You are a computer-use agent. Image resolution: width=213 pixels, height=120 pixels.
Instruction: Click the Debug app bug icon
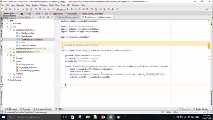pos(72,9)
